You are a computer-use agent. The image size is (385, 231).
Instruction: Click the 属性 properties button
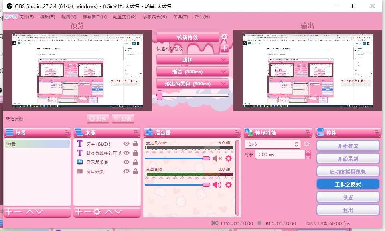coord(98,119)
